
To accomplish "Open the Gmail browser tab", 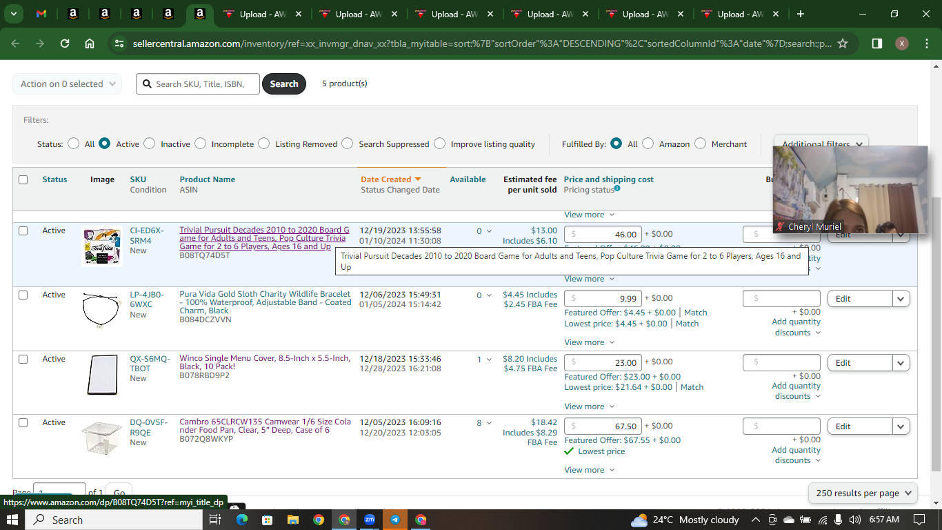I will 41,14.
